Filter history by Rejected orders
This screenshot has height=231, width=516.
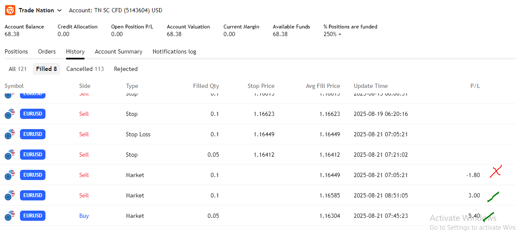click(x=126, y=69)
